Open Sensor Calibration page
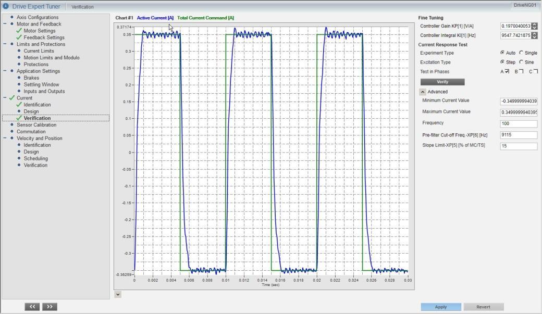This screenshot has width=542, height=314. (36, 124)
